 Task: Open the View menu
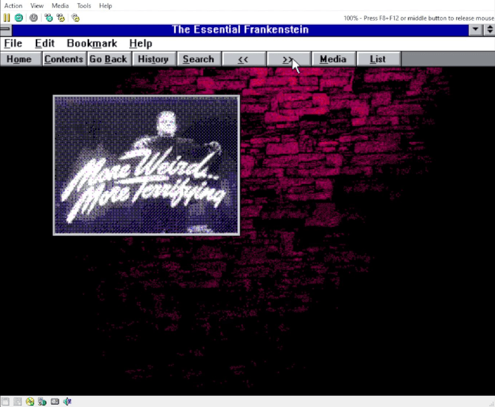[37, 6]
